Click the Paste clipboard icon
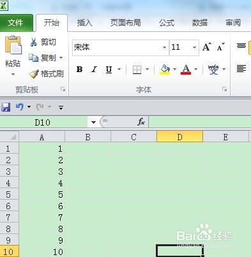251x257 pixels. [13, 45]
